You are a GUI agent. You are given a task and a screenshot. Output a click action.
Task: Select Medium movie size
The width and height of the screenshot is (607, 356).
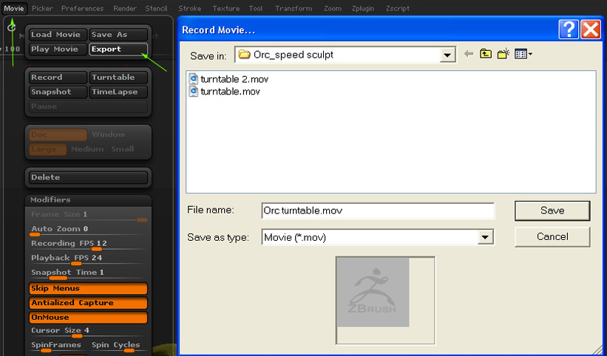[x=87, y=149]
